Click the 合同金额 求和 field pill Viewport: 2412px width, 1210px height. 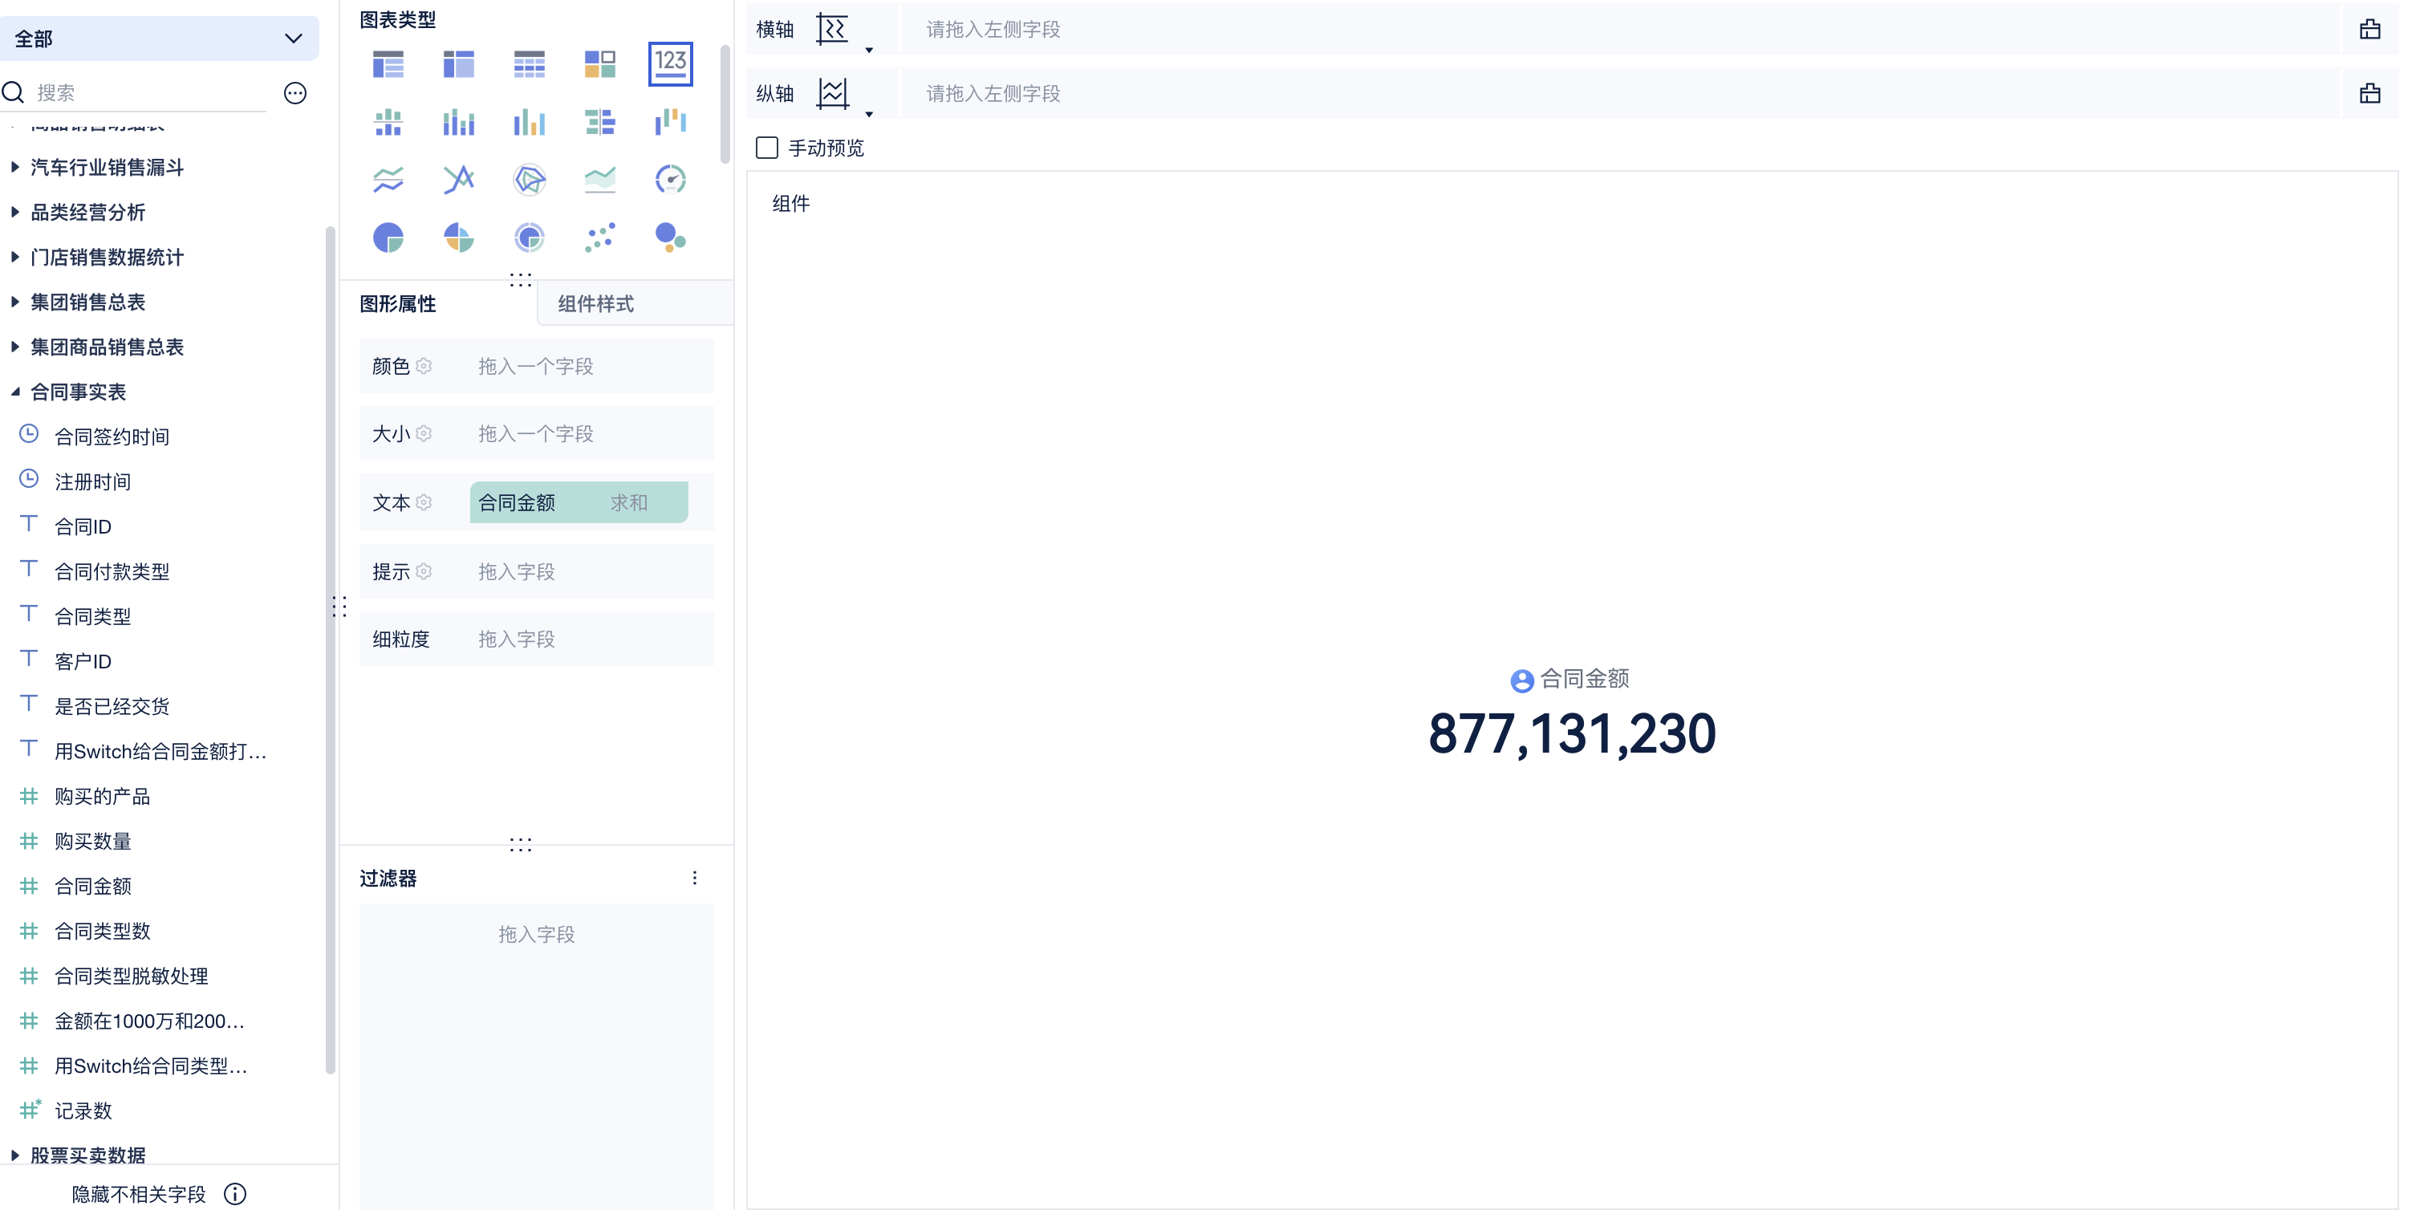[x=578, y=503]
